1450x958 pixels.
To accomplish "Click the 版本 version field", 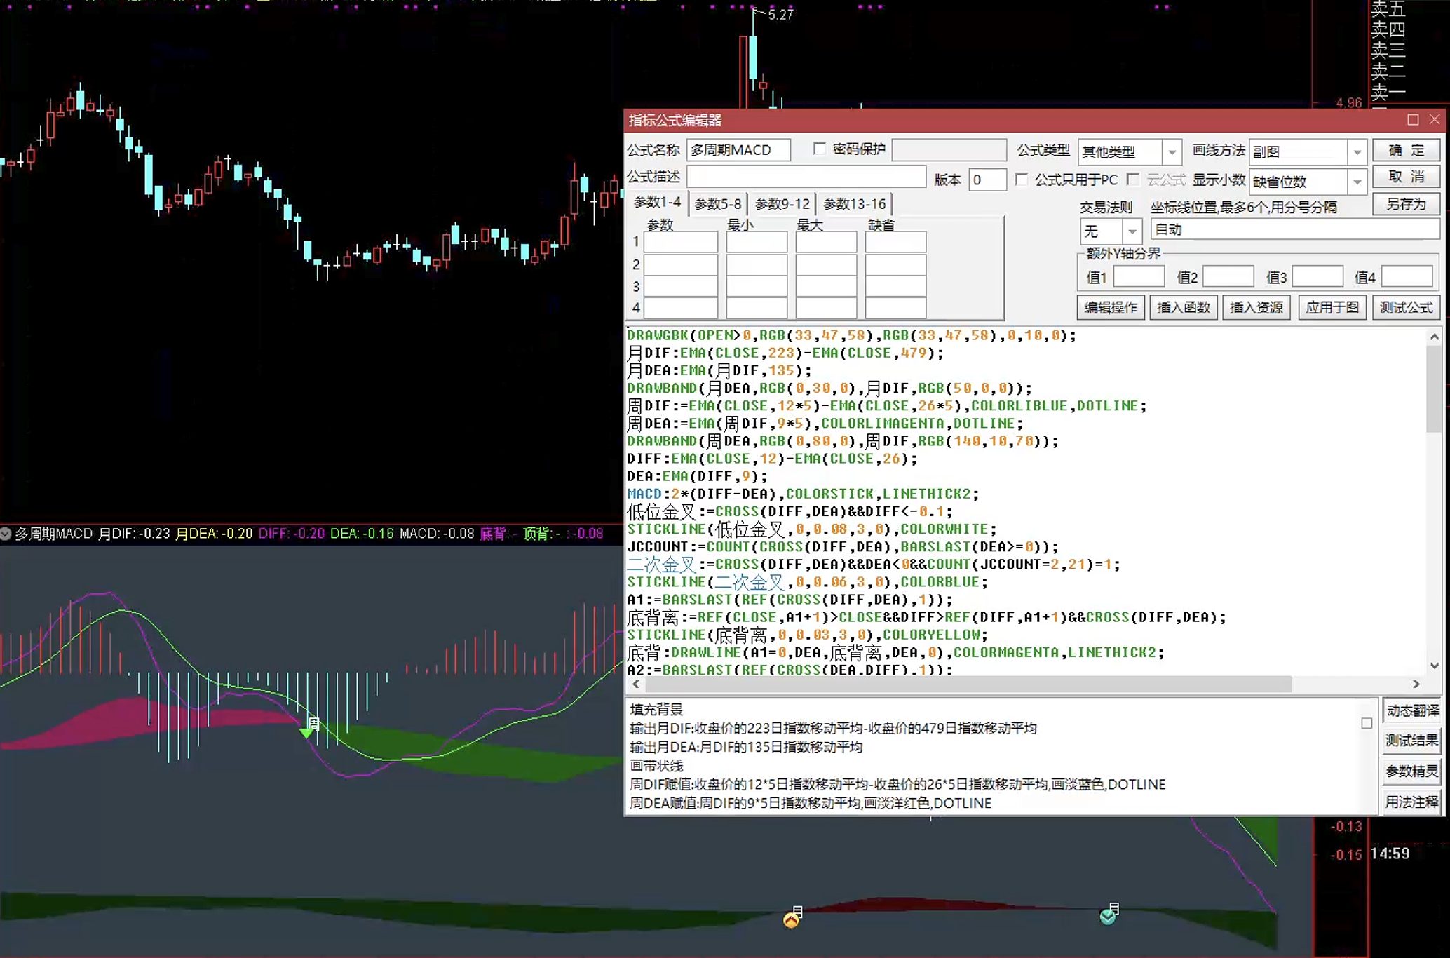I will coord(987,180).
